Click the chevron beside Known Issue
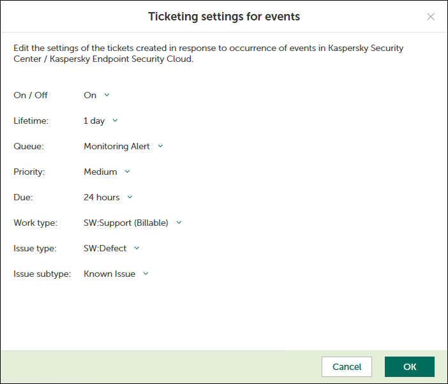The image size is (448, 384). pyautogui.click(x=146, y=274)
